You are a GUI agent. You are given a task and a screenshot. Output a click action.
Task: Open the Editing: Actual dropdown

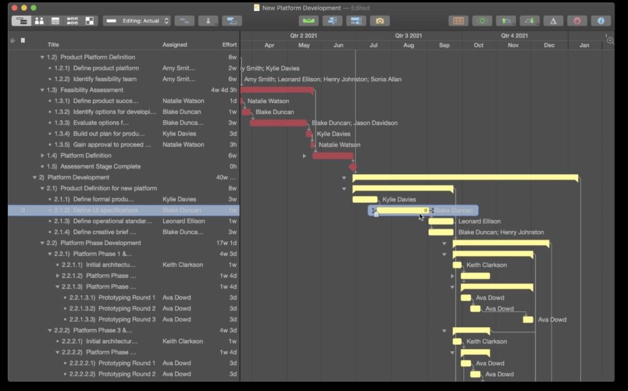pos(137,21)
